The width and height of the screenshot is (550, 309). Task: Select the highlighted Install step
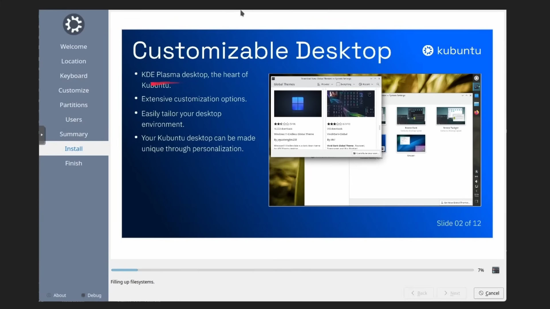[74, 149]
